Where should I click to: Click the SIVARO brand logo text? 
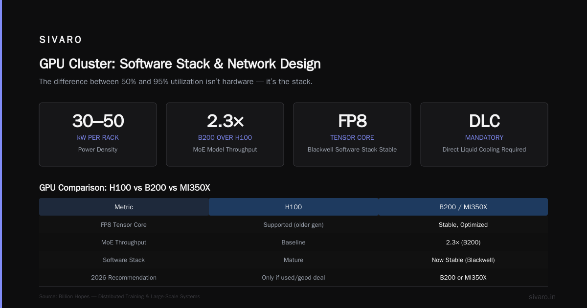coord(61,40)
